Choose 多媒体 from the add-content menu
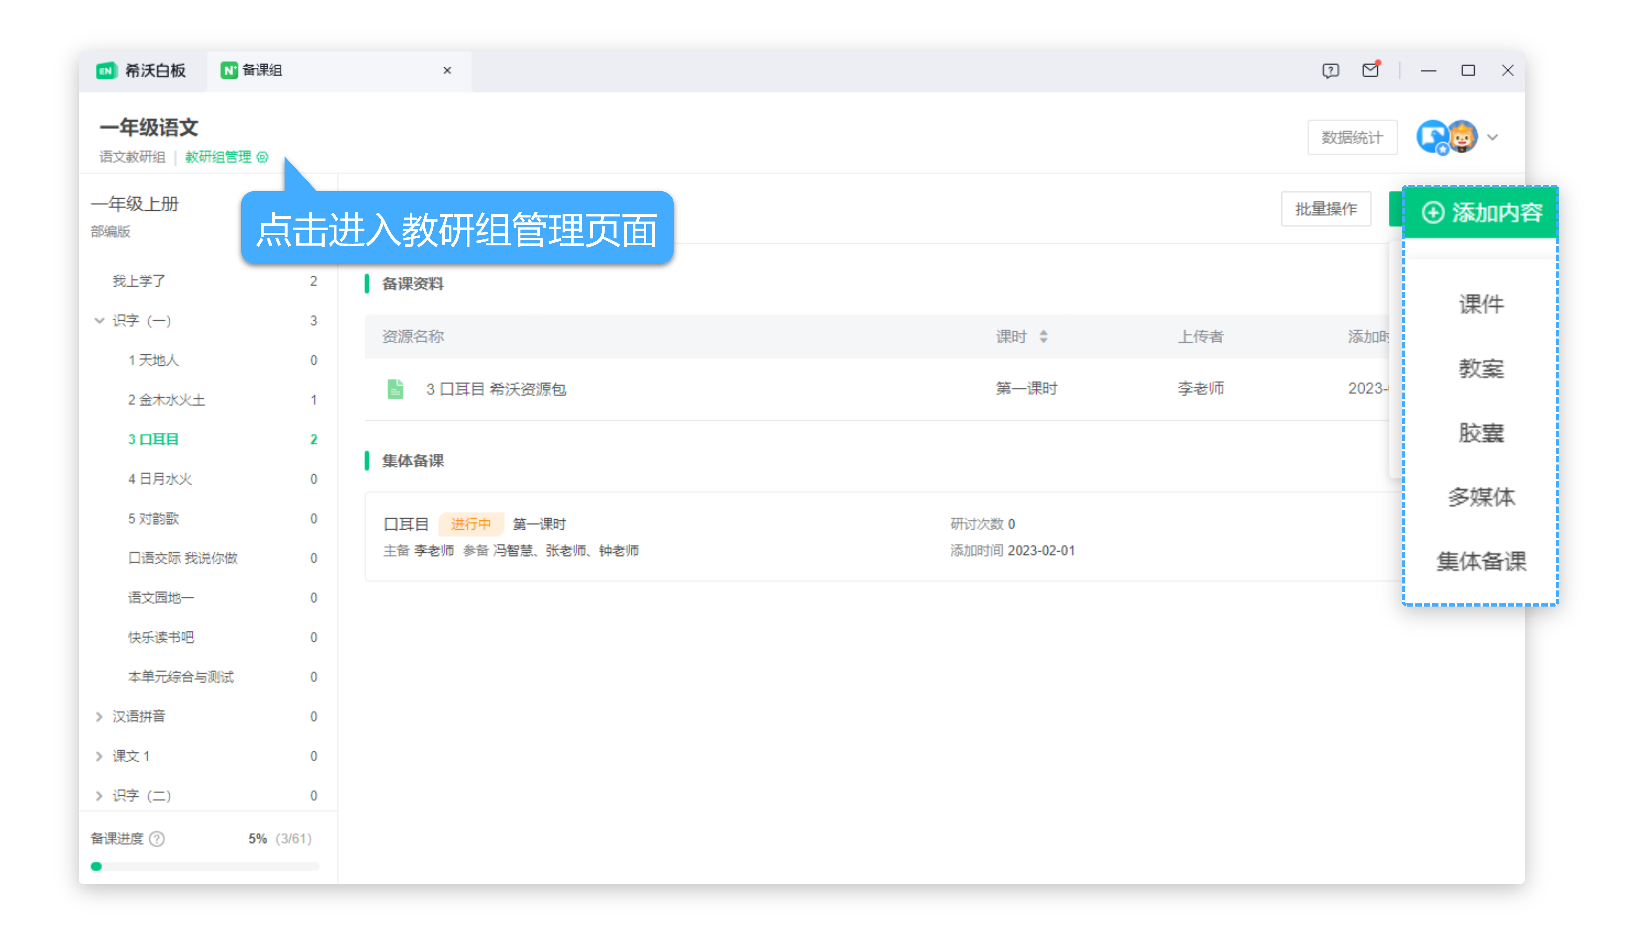Screen dimensions: 1638x935 coord(1481,497)
